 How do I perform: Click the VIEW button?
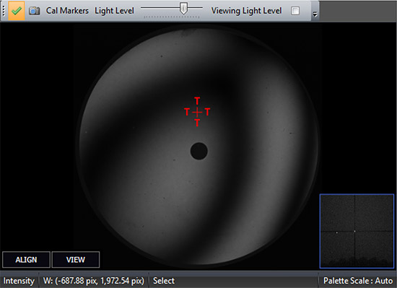[x=76, y=260]
